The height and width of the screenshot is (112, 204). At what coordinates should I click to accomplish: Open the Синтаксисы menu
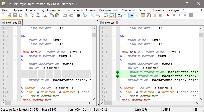pos(74,10)
